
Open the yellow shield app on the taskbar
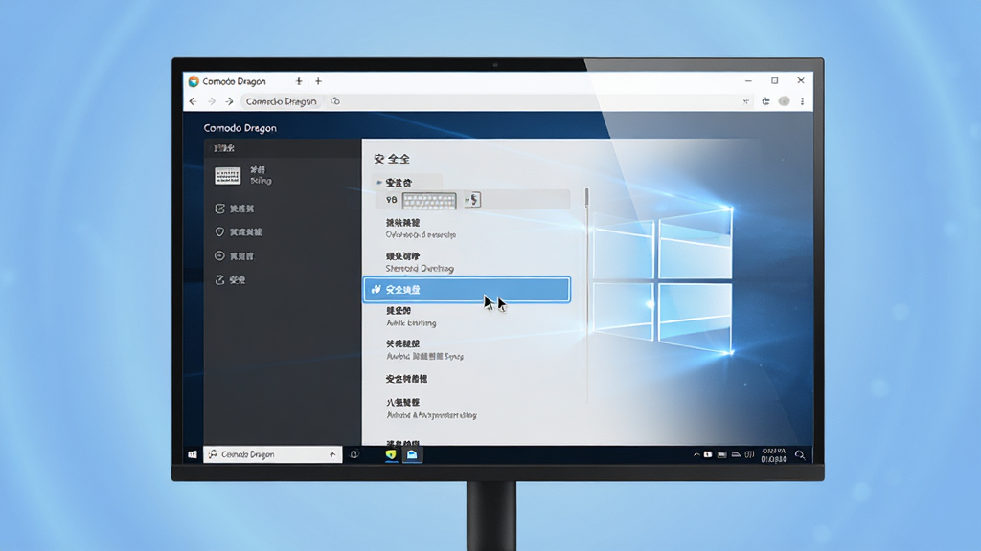(391, 454)
